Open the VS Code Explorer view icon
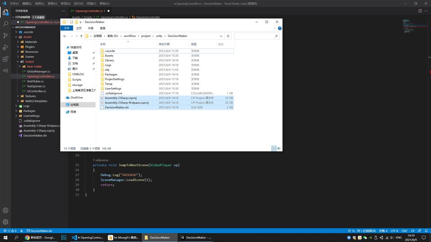Screen dimensions: 431x242 point(5,13)
